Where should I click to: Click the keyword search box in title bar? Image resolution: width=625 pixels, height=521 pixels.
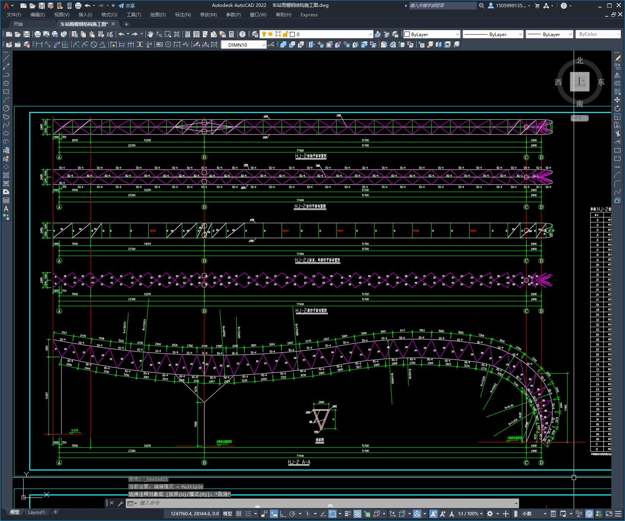pos(443,6)
